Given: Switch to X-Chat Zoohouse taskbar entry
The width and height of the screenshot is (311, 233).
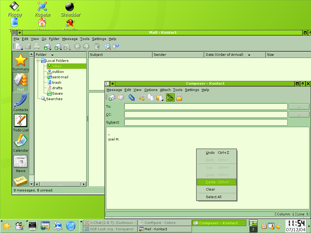Looking at the screenshot, I should 110,223.
